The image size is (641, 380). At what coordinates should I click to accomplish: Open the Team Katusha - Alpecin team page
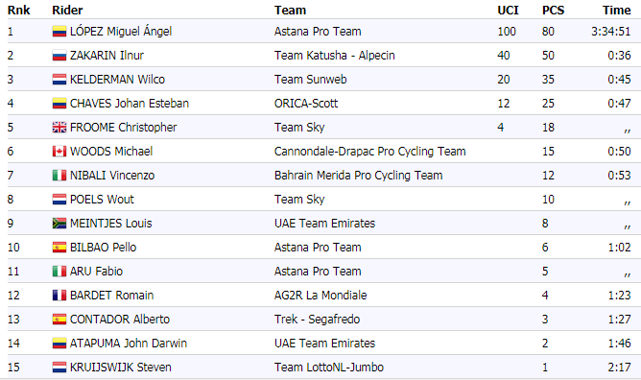pos(334,56)
